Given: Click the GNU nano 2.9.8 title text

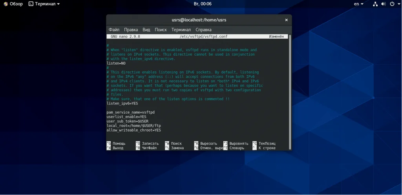Looking at the screenshot, I should pos(125,36).
